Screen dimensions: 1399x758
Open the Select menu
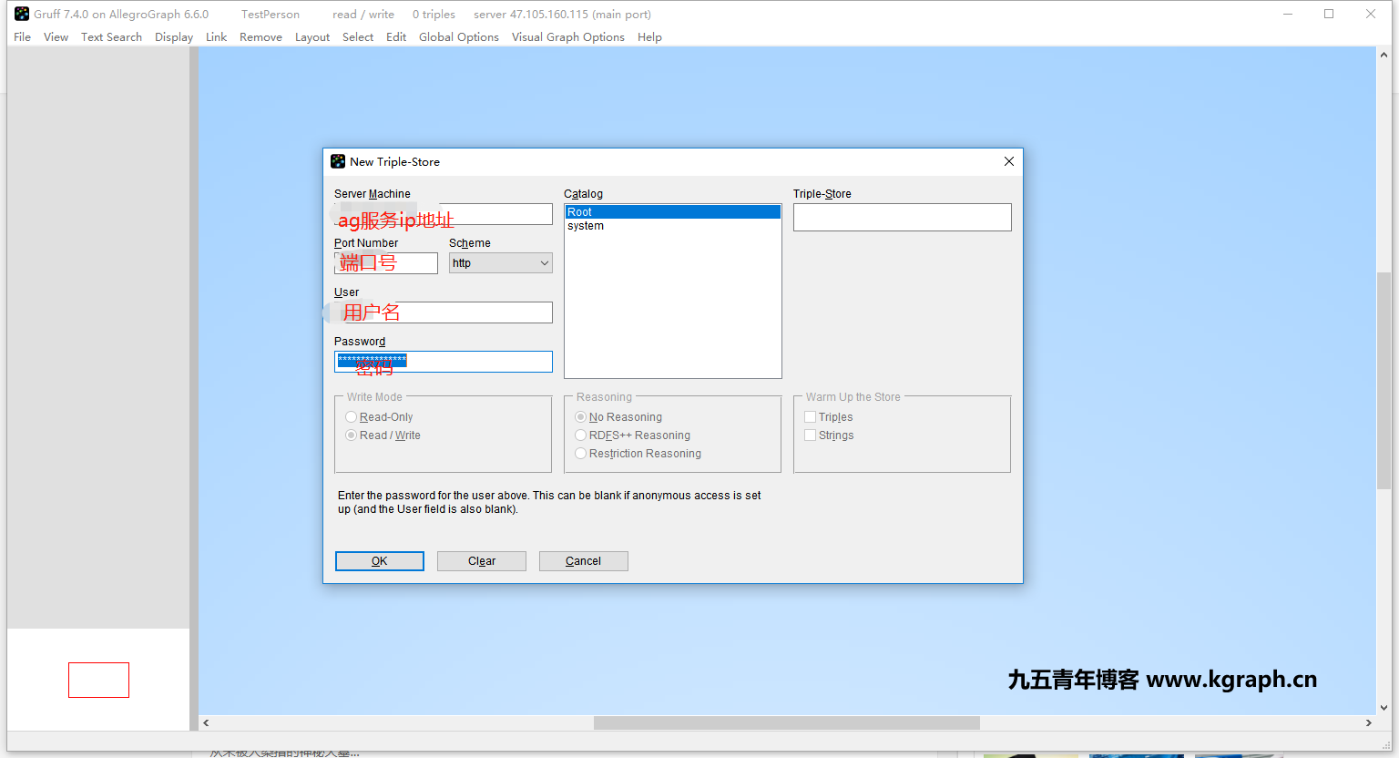pos(358,37)
